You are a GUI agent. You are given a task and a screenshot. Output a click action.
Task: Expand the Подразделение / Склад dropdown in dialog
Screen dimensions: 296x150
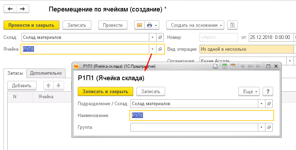(261, 103)
